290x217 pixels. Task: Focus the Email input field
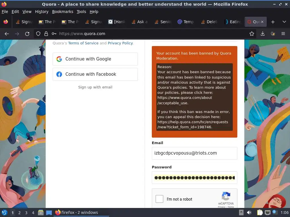coord(194,153)
